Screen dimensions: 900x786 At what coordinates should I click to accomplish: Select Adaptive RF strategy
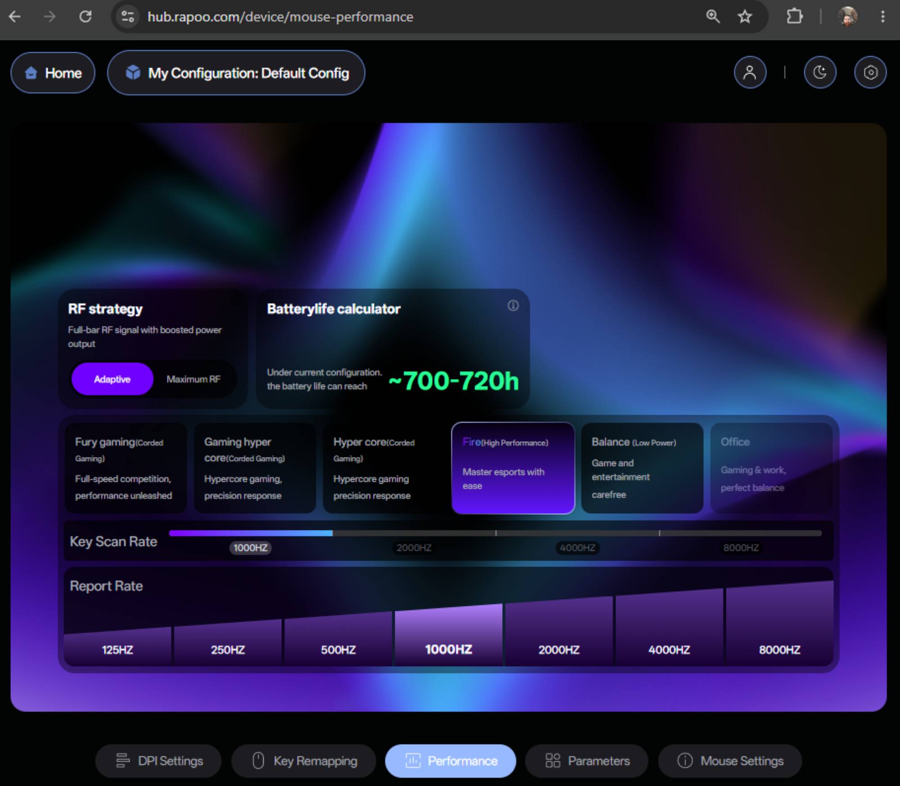112,379
